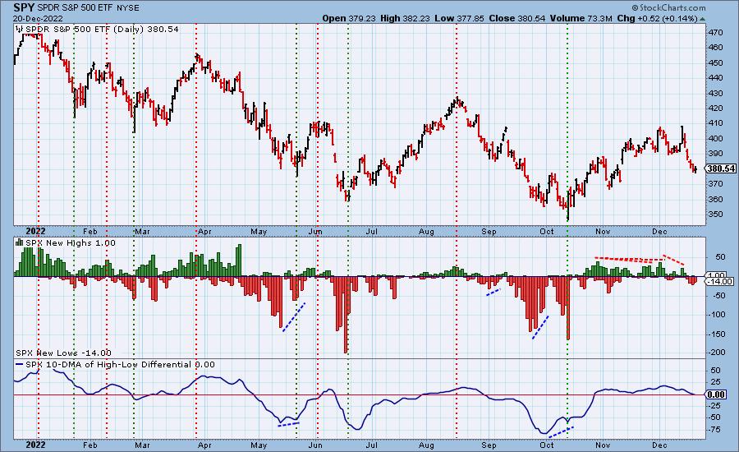
Task: Click the up-arrow icon beside the Chg value
Action: (703, 19)
